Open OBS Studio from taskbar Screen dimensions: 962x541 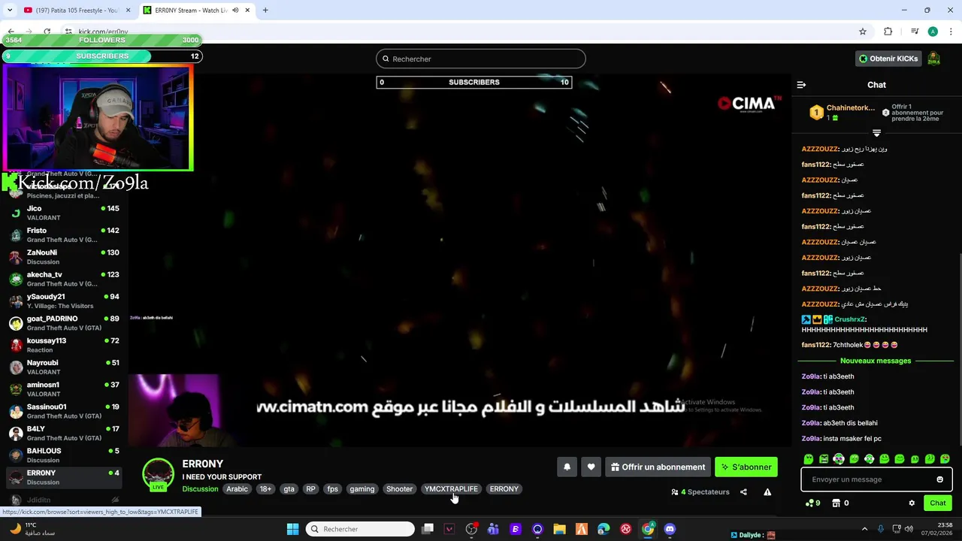[x=471, y=529]
